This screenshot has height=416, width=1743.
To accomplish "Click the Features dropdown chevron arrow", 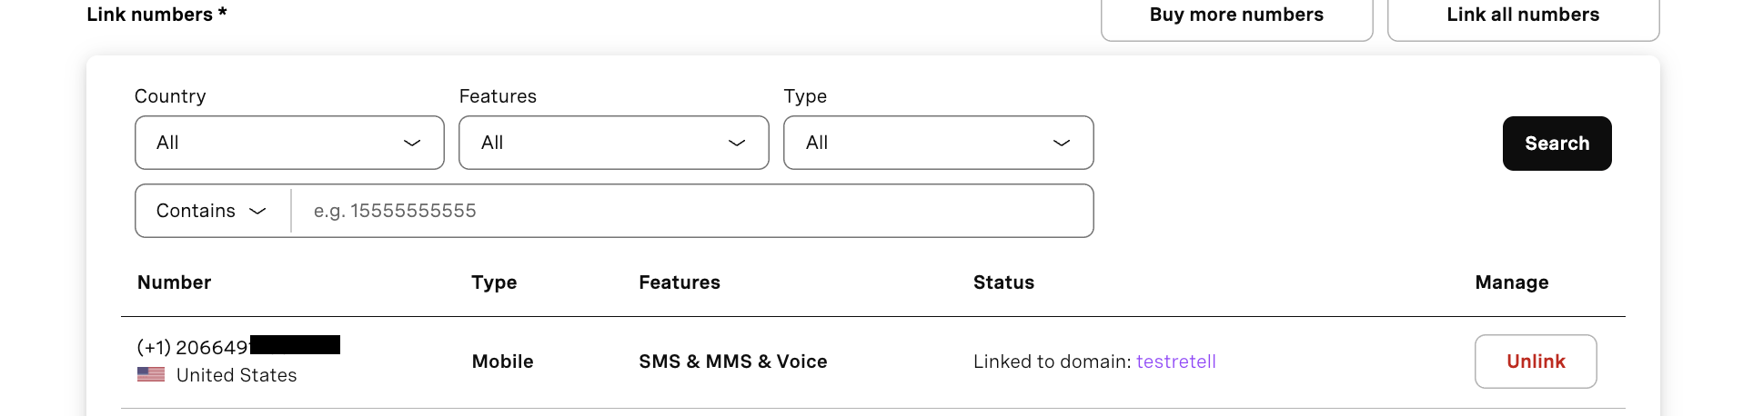I will tap(737, 143).
